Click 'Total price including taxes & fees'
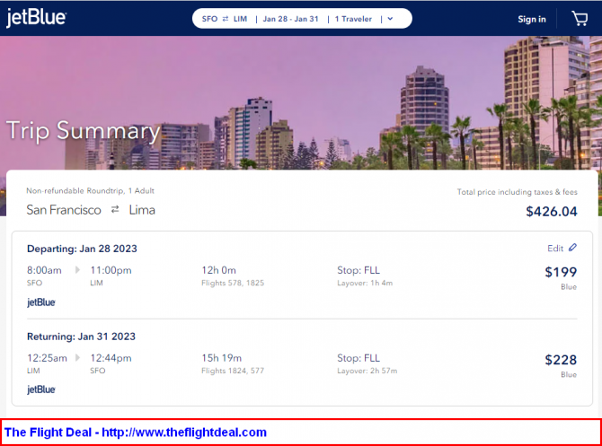 tap(518, 192)
